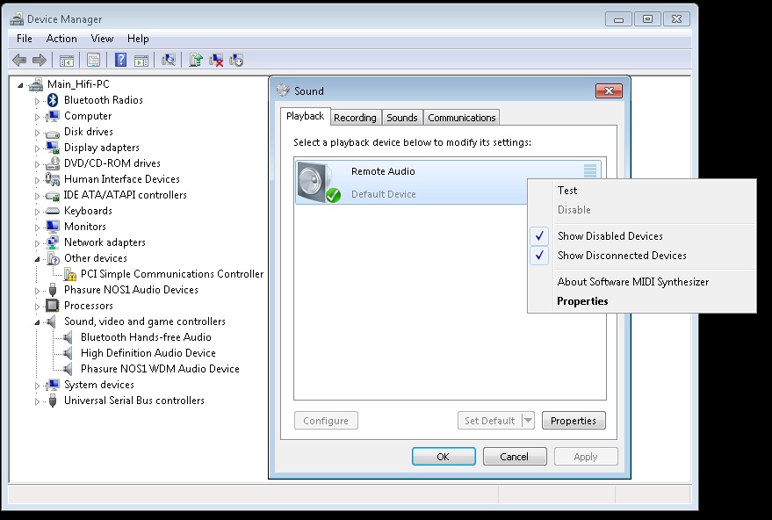
Task: Switch to the Sounds tab
Action: tap(401, 118)
